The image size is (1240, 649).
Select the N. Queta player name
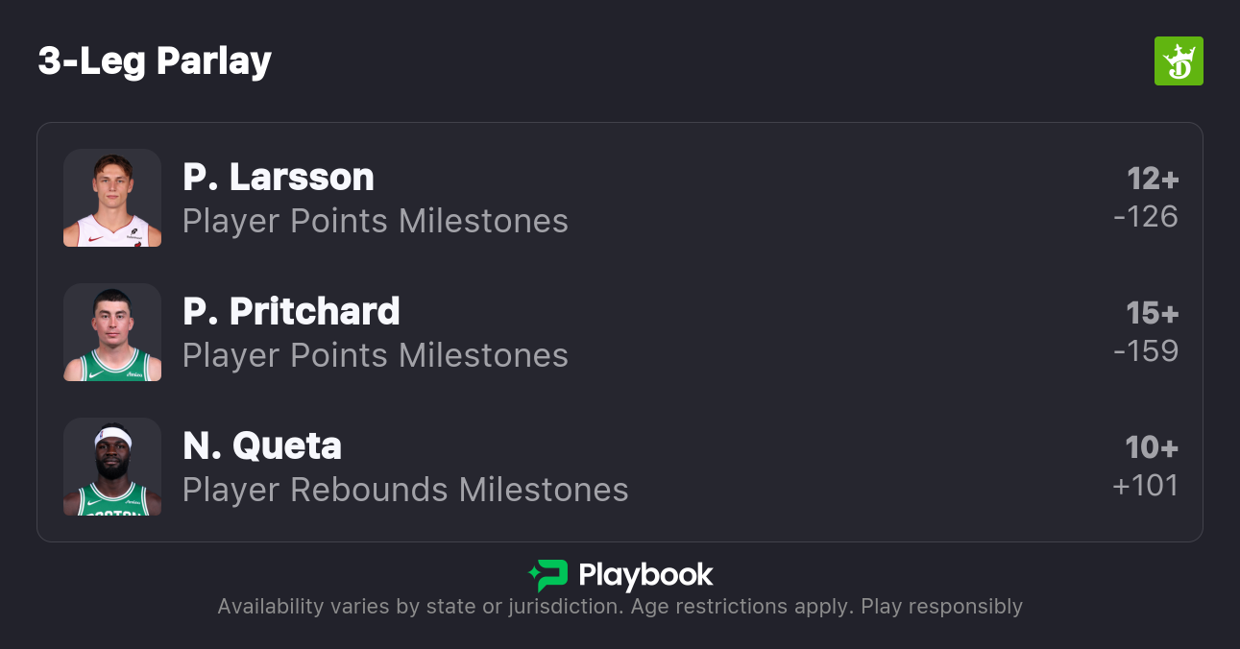(262, 446)
